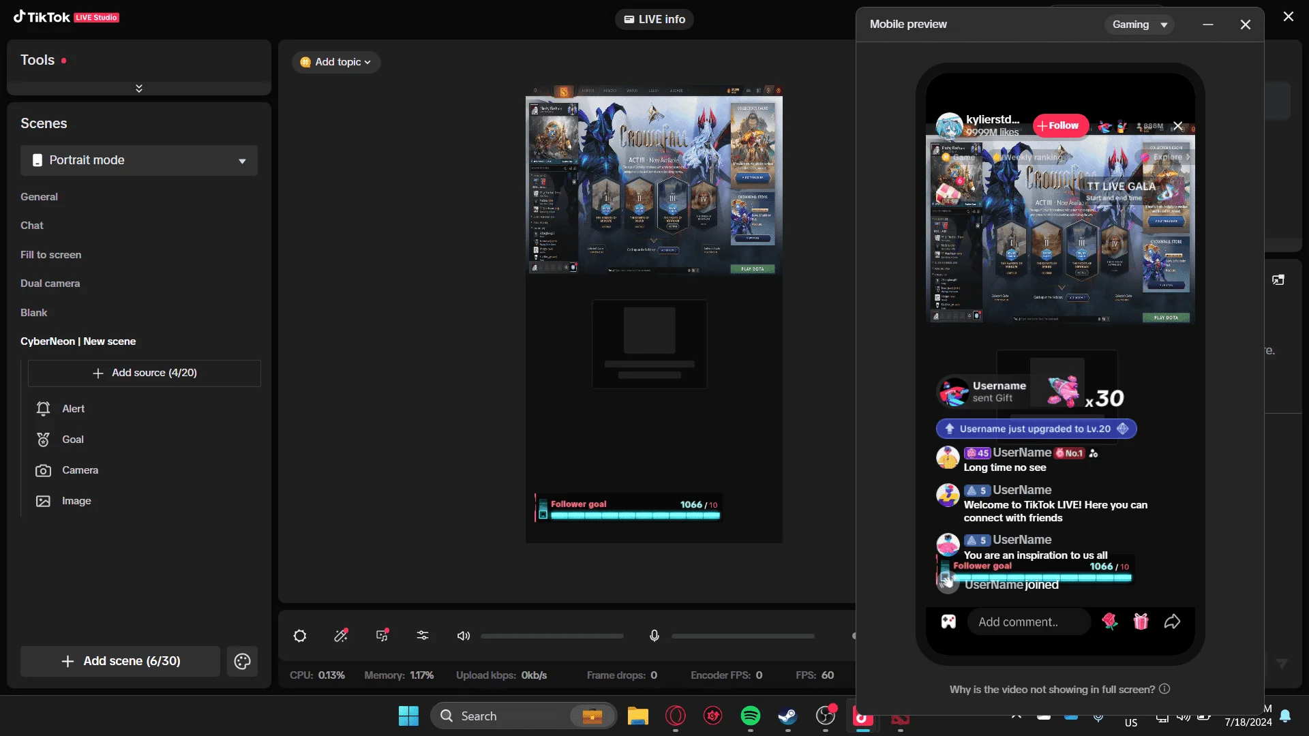The height and width of the screenshot is (736, 1309).
Task: Click the taskbar Search box
Action: pos(524,716)
